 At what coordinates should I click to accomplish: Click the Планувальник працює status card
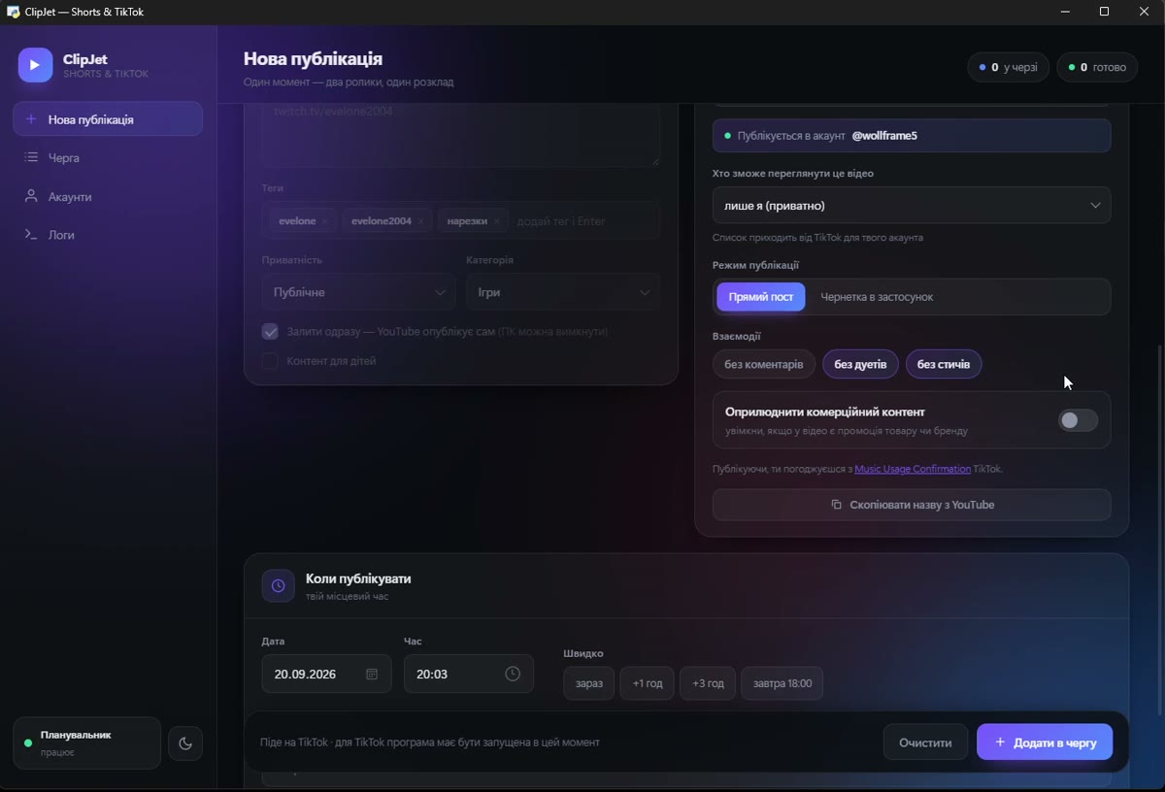pyautogui.click(x=86, y=743)
